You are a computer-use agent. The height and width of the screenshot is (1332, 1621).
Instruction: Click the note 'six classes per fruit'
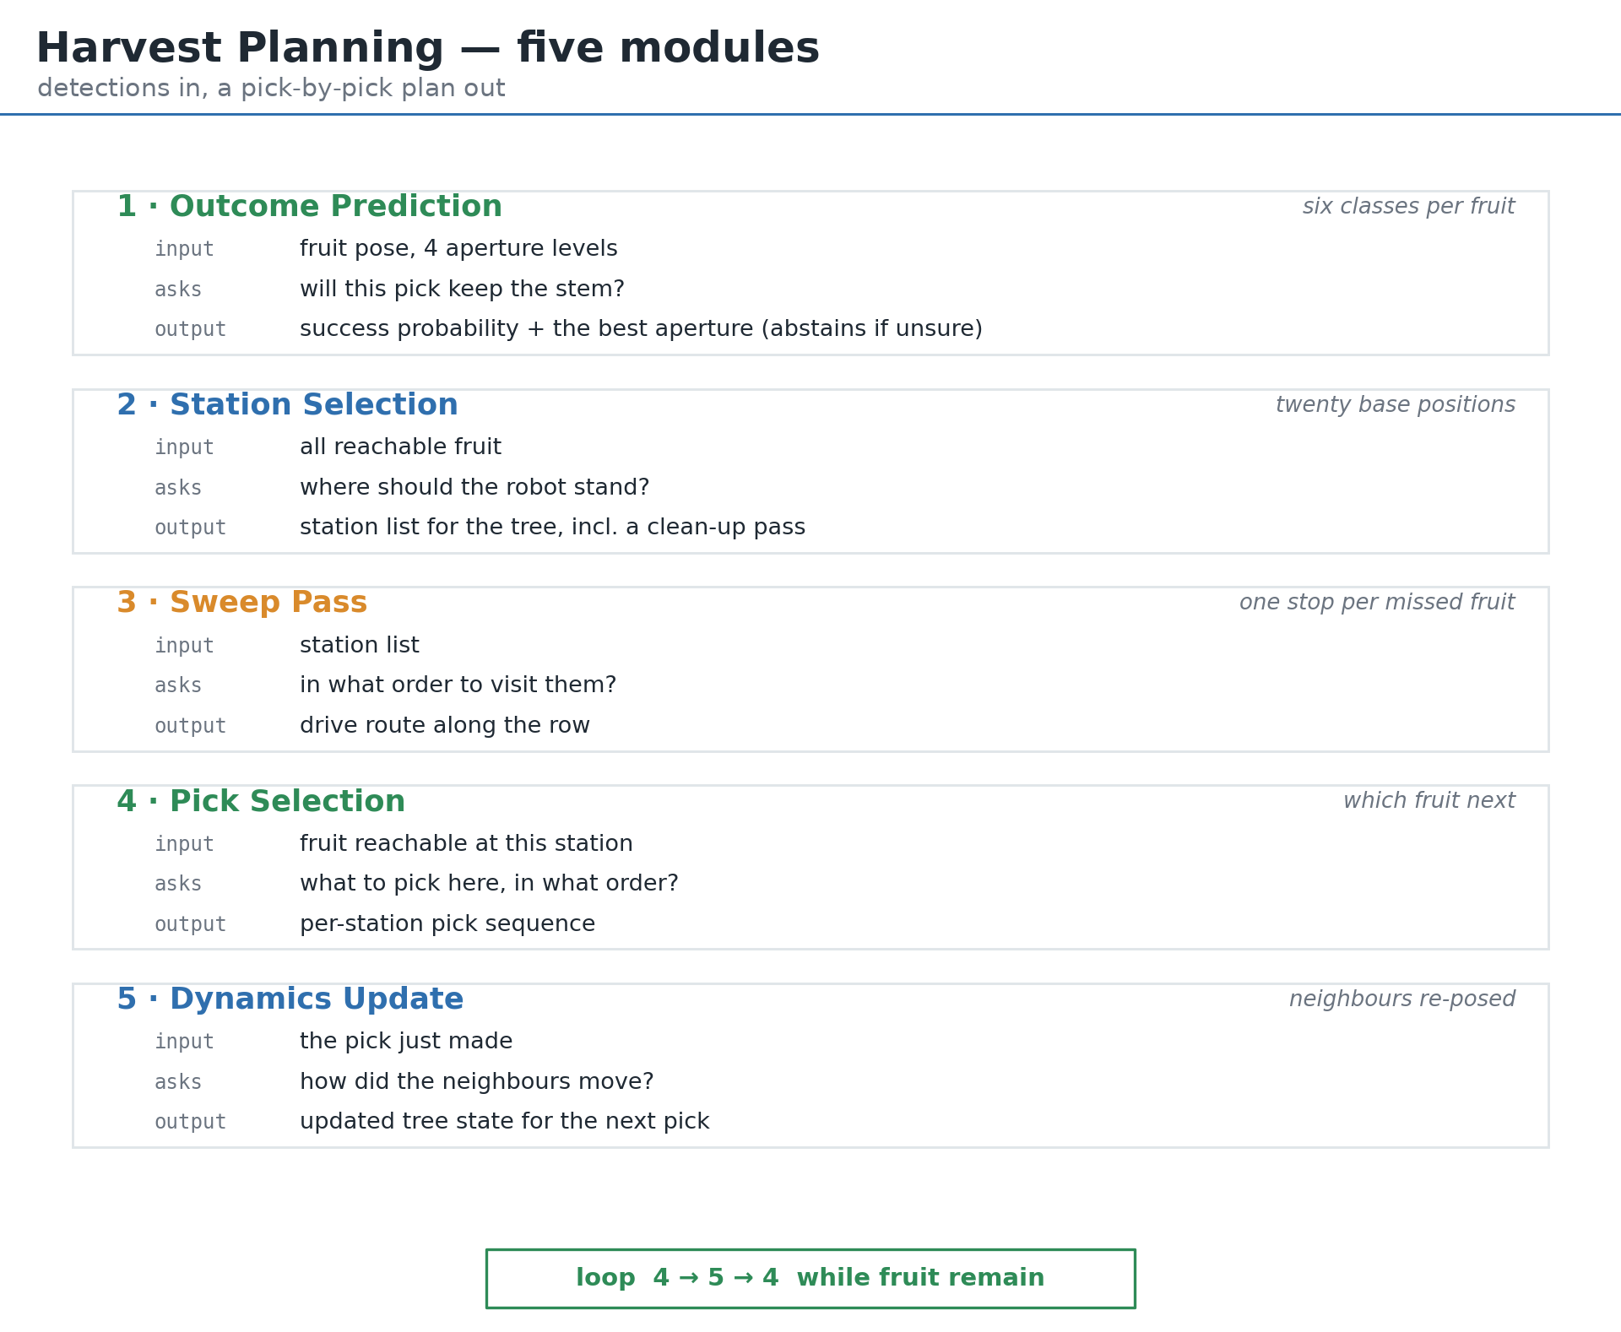(x=1408, y=207)
